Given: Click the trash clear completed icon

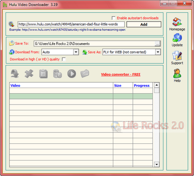Looking at the screenshot, I should tap(57, 74).
